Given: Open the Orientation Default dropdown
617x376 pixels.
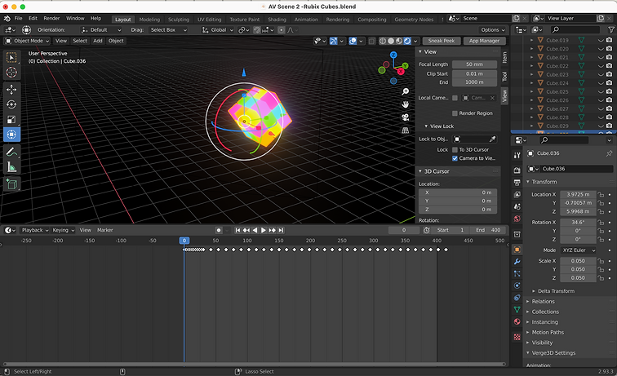Looking at the screenshot, I should (x=101, y=30).
